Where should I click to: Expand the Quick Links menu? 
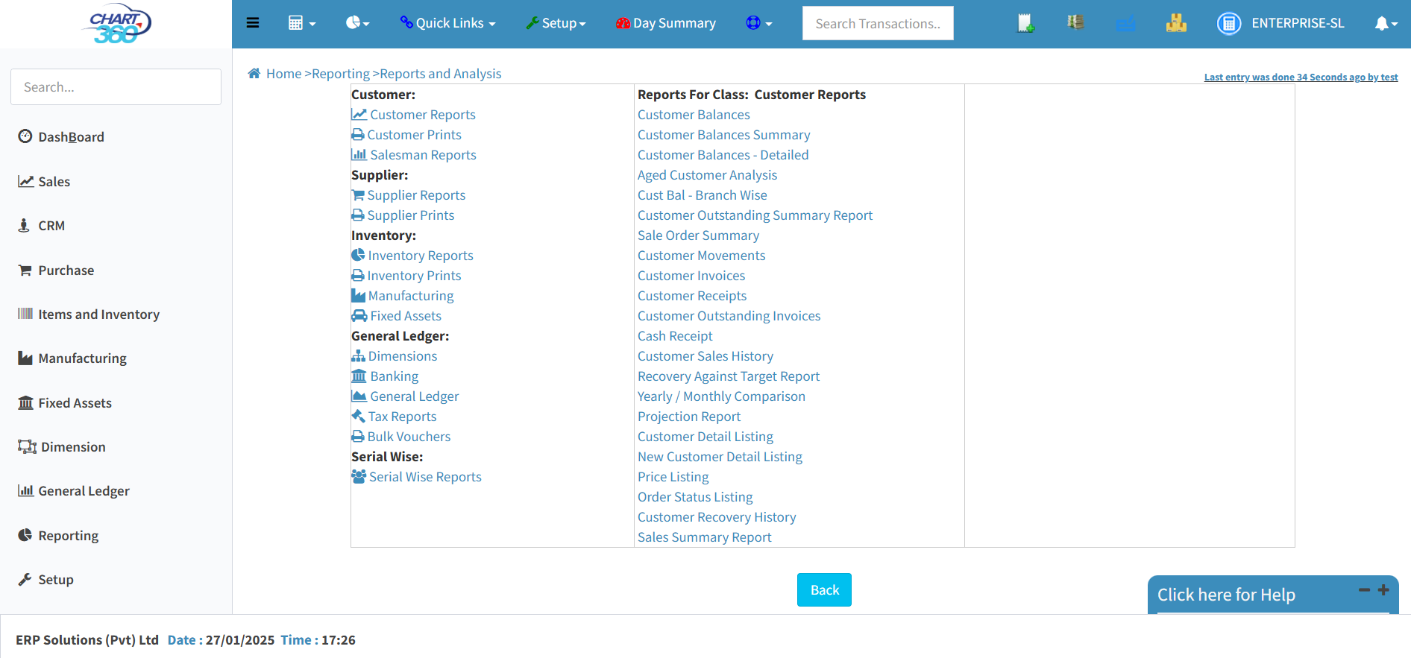pos(447,23)
